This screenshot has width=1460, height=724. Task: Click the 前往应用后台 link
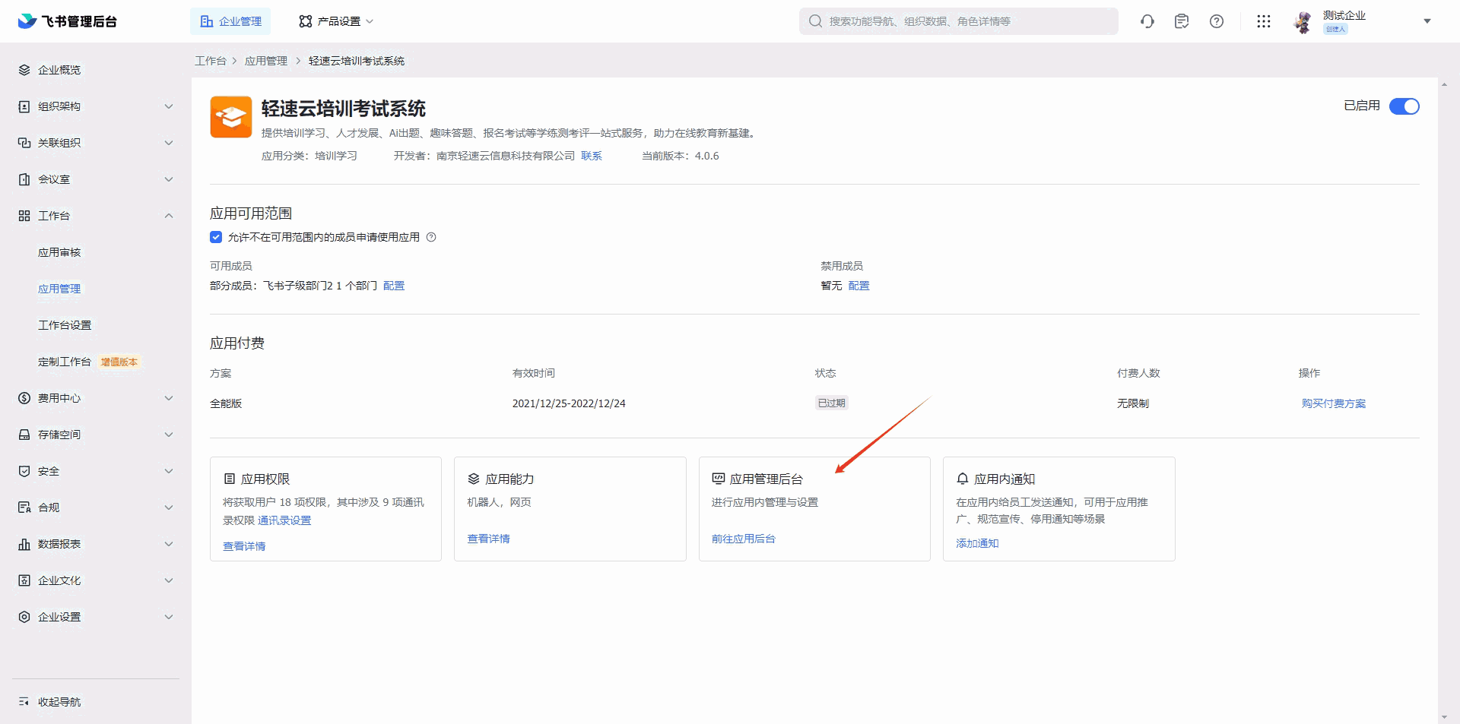(743, 539)
